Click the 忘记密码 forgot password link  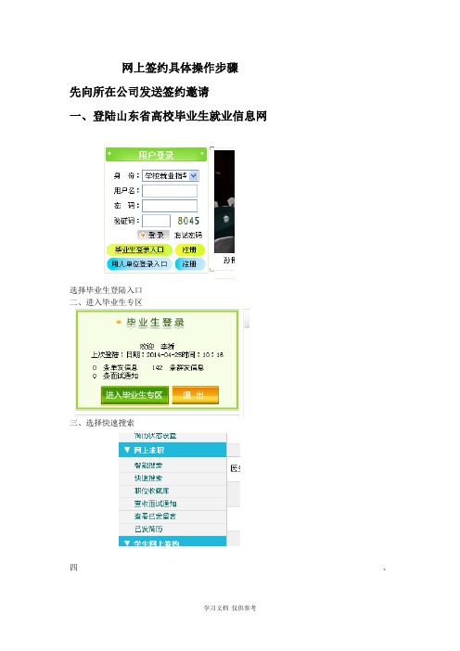click(188, 236)
